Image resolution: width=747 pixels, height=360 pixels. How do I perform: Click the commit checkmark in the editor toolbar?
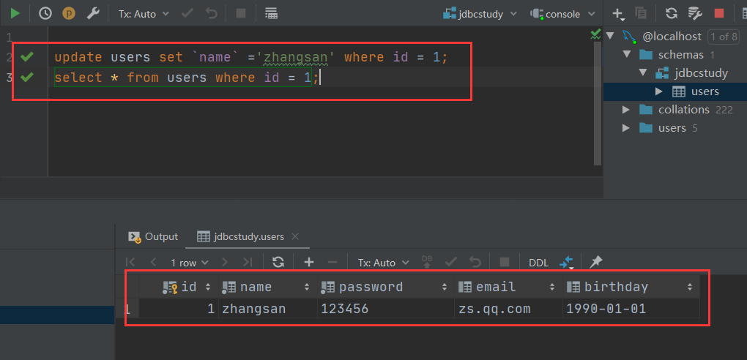(x=187, y=13)
